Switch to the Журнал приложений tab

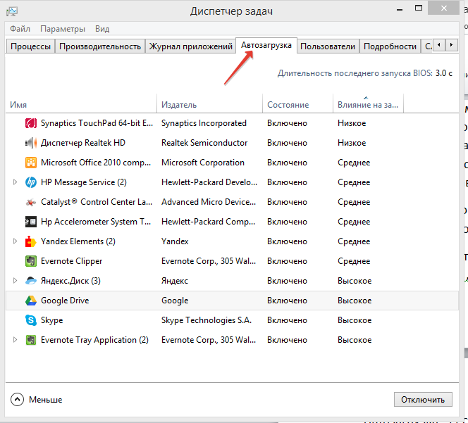tap(191, 46)
